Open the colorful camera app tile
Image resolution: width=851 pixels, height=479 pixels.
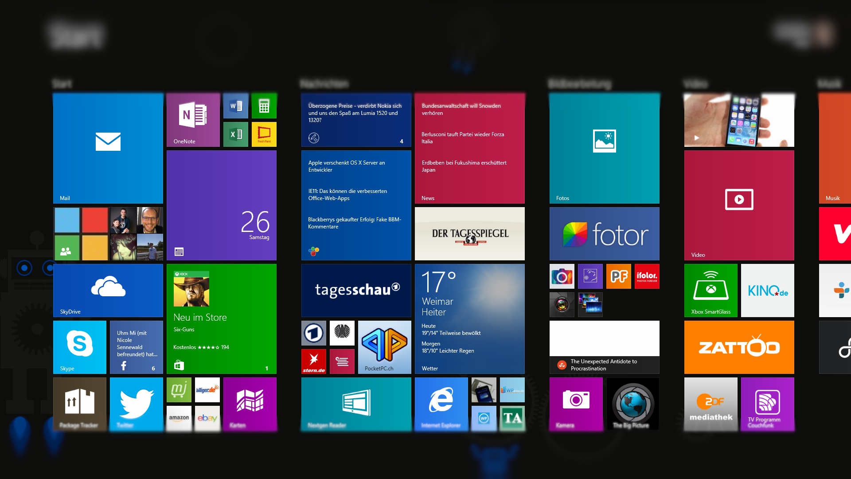coord(562,276)
